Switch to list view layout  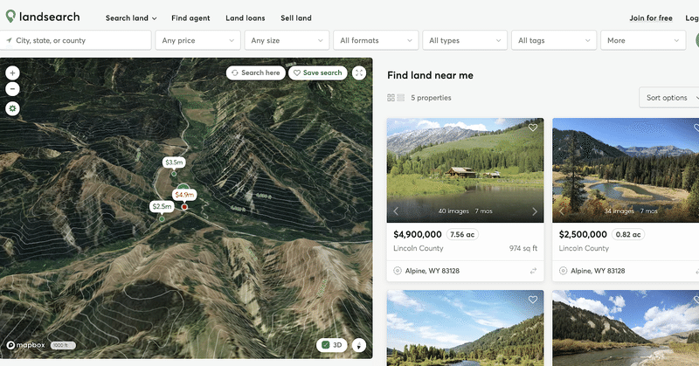click(x=401, y=98)
